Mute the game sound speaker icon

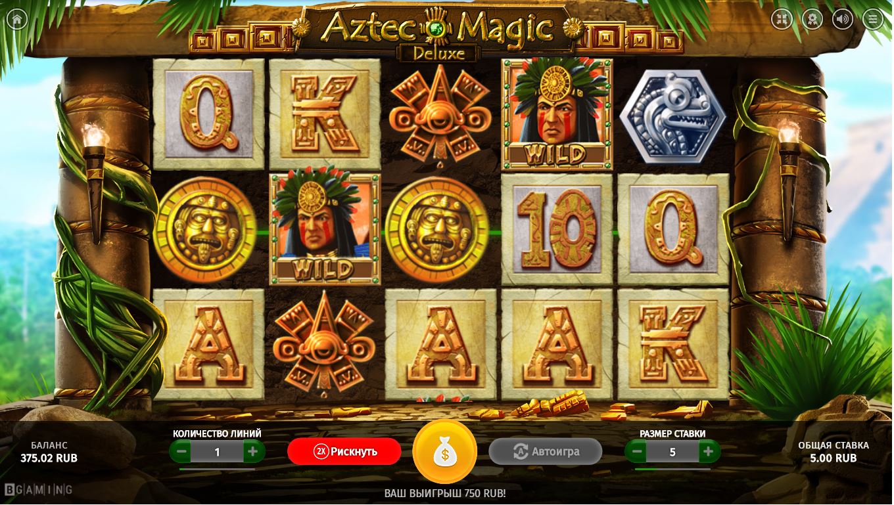click(x=843, y=19)
